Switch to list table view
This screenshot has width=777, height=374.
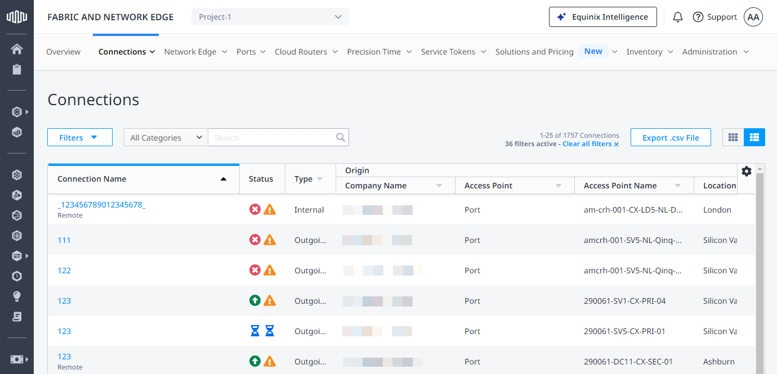click(x=754, y=137)
